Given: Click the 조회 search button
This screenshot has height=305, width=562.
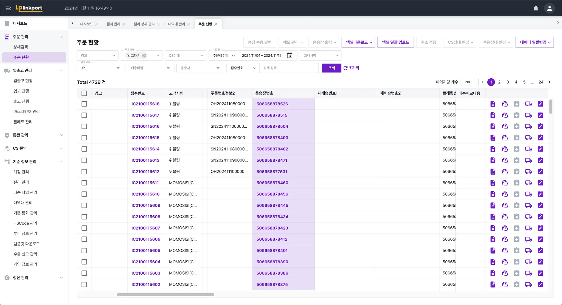Looking at the screenshot, I should pyautogui.click(x=331, y=68).
